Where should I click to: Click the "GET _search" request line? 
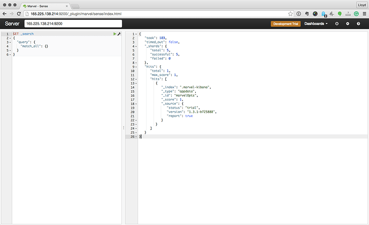pyautogui.click(x=24, y=34)
